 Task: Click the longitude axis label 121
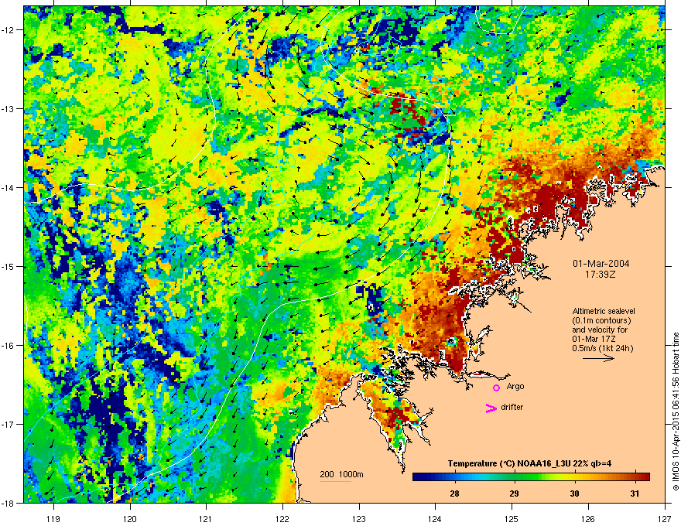click(206, 518)
